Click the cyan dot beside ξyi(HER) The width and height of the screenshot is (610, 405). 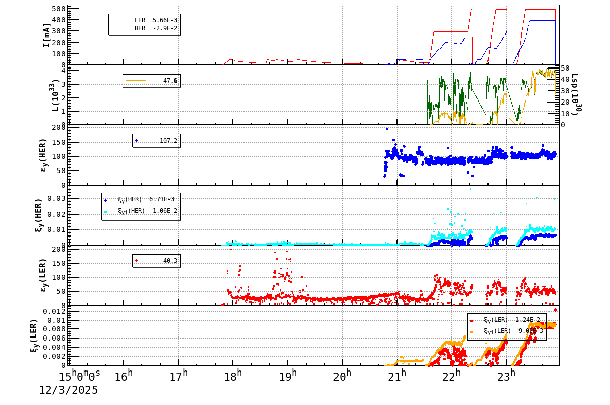pyautogui.click(x=105, y=211)
